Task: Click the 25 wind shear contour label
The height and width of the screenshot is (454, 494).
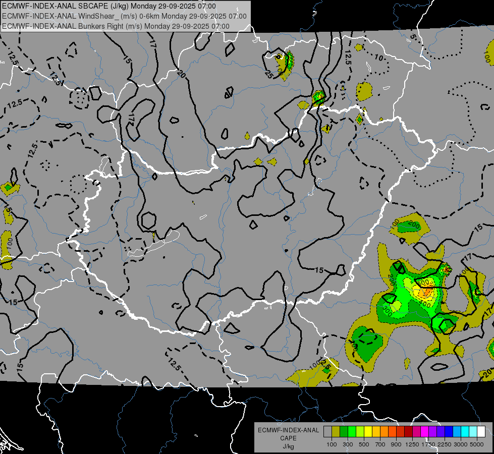Action: [x=269, y=75]
